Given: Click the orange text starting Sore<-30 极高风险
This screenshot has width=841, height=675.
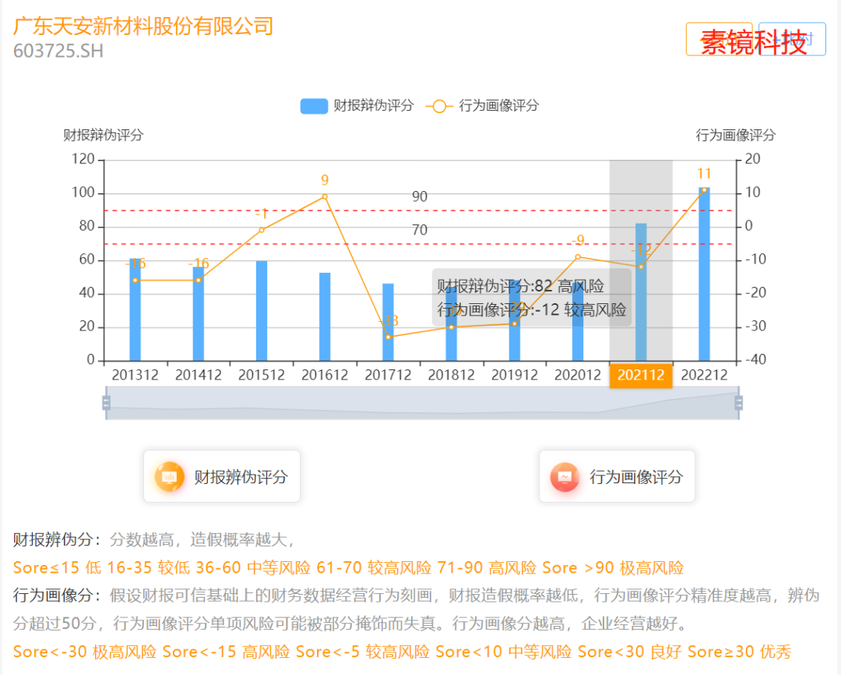Looking at the screenshot, I should click(x=403, y=652).
